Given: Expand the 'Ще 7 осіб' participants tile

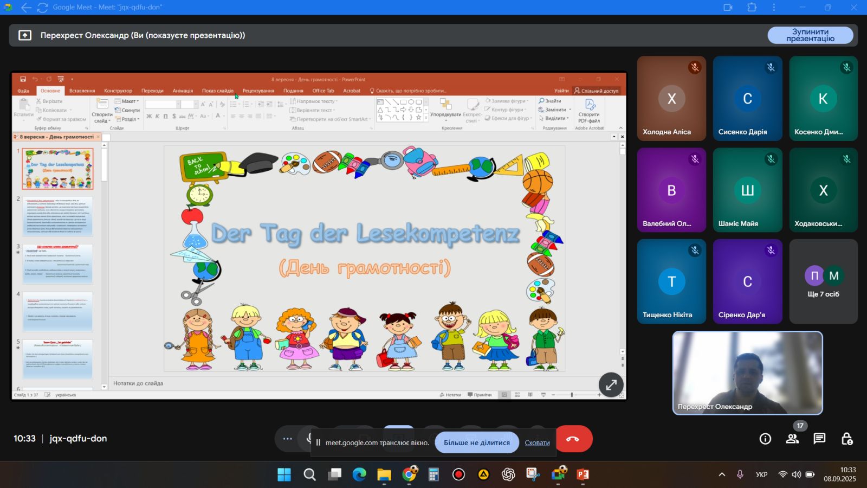Looking at the screenshot, I should (x=823, y=282).
